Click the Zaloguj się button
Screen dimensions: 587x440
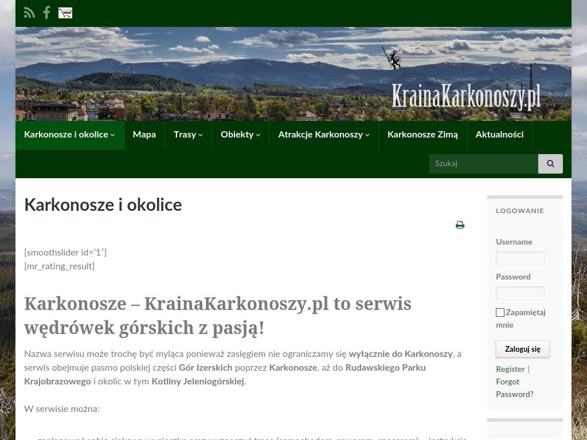(523, 349)
